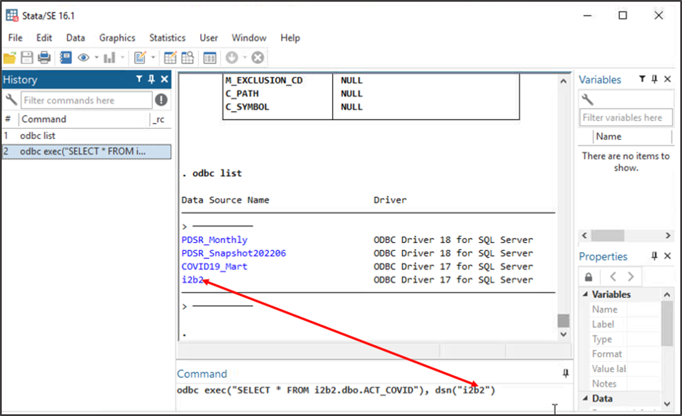Select the 'odbc exec("SELECT * FROM i...' History row
The height and width of the screenshot is (416, 682).
[x=87, y=151]
